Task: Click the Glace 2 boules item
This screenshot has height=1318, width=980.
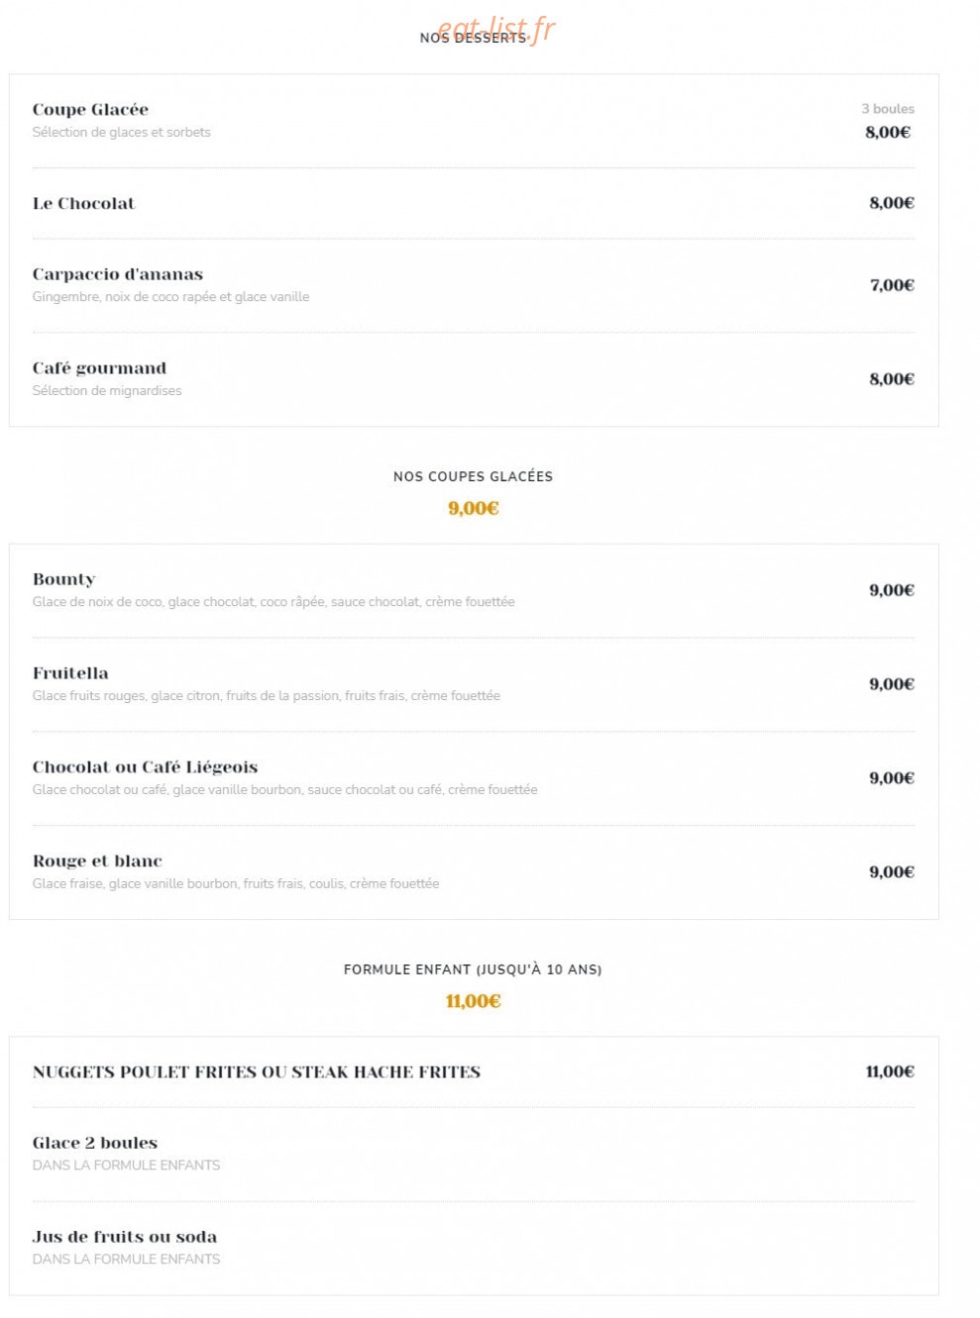Action: point(95,1143)
